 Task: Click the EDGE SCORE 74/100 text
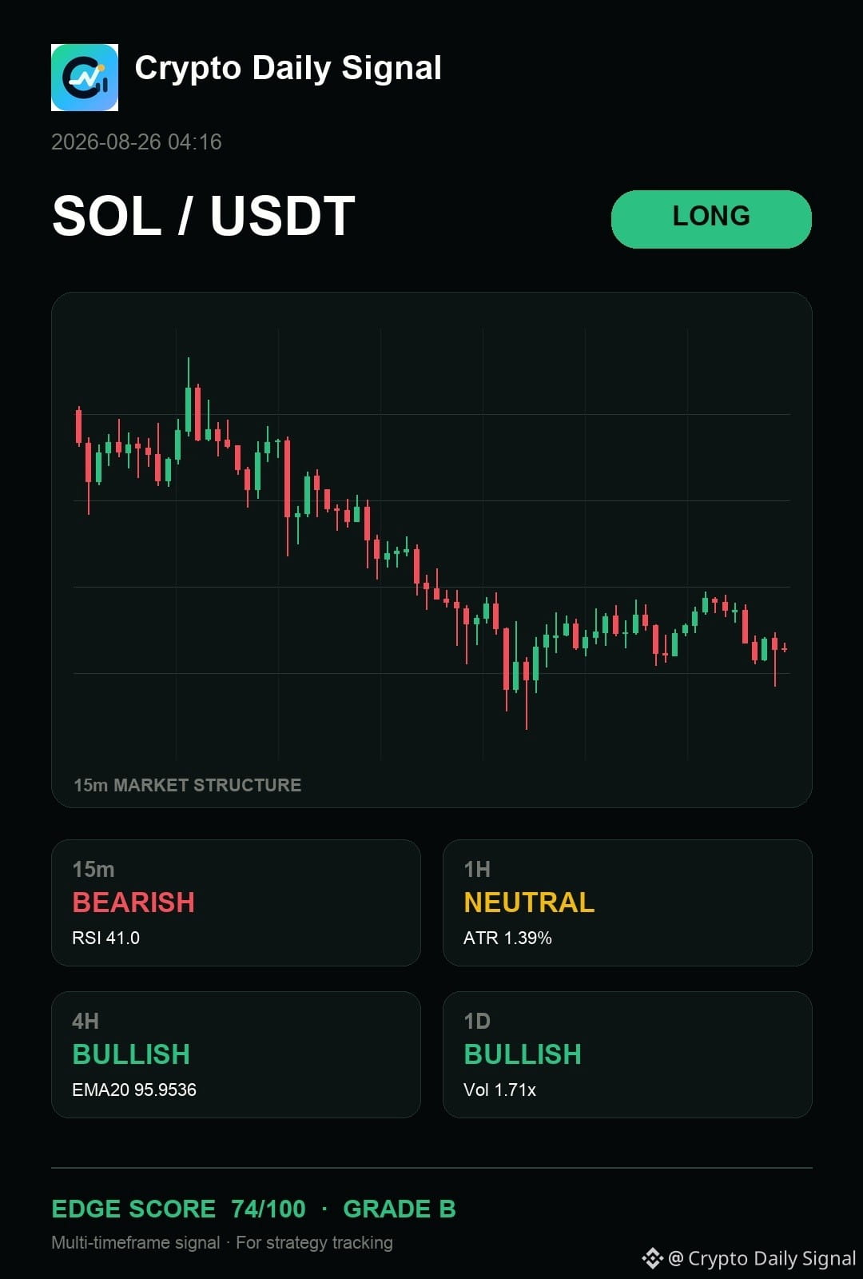click(178, 1209)
